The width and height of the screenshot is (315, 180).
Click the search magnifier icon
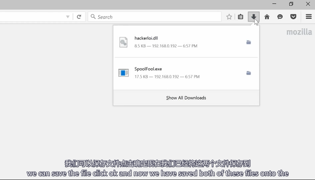click(x=93, y=17)
